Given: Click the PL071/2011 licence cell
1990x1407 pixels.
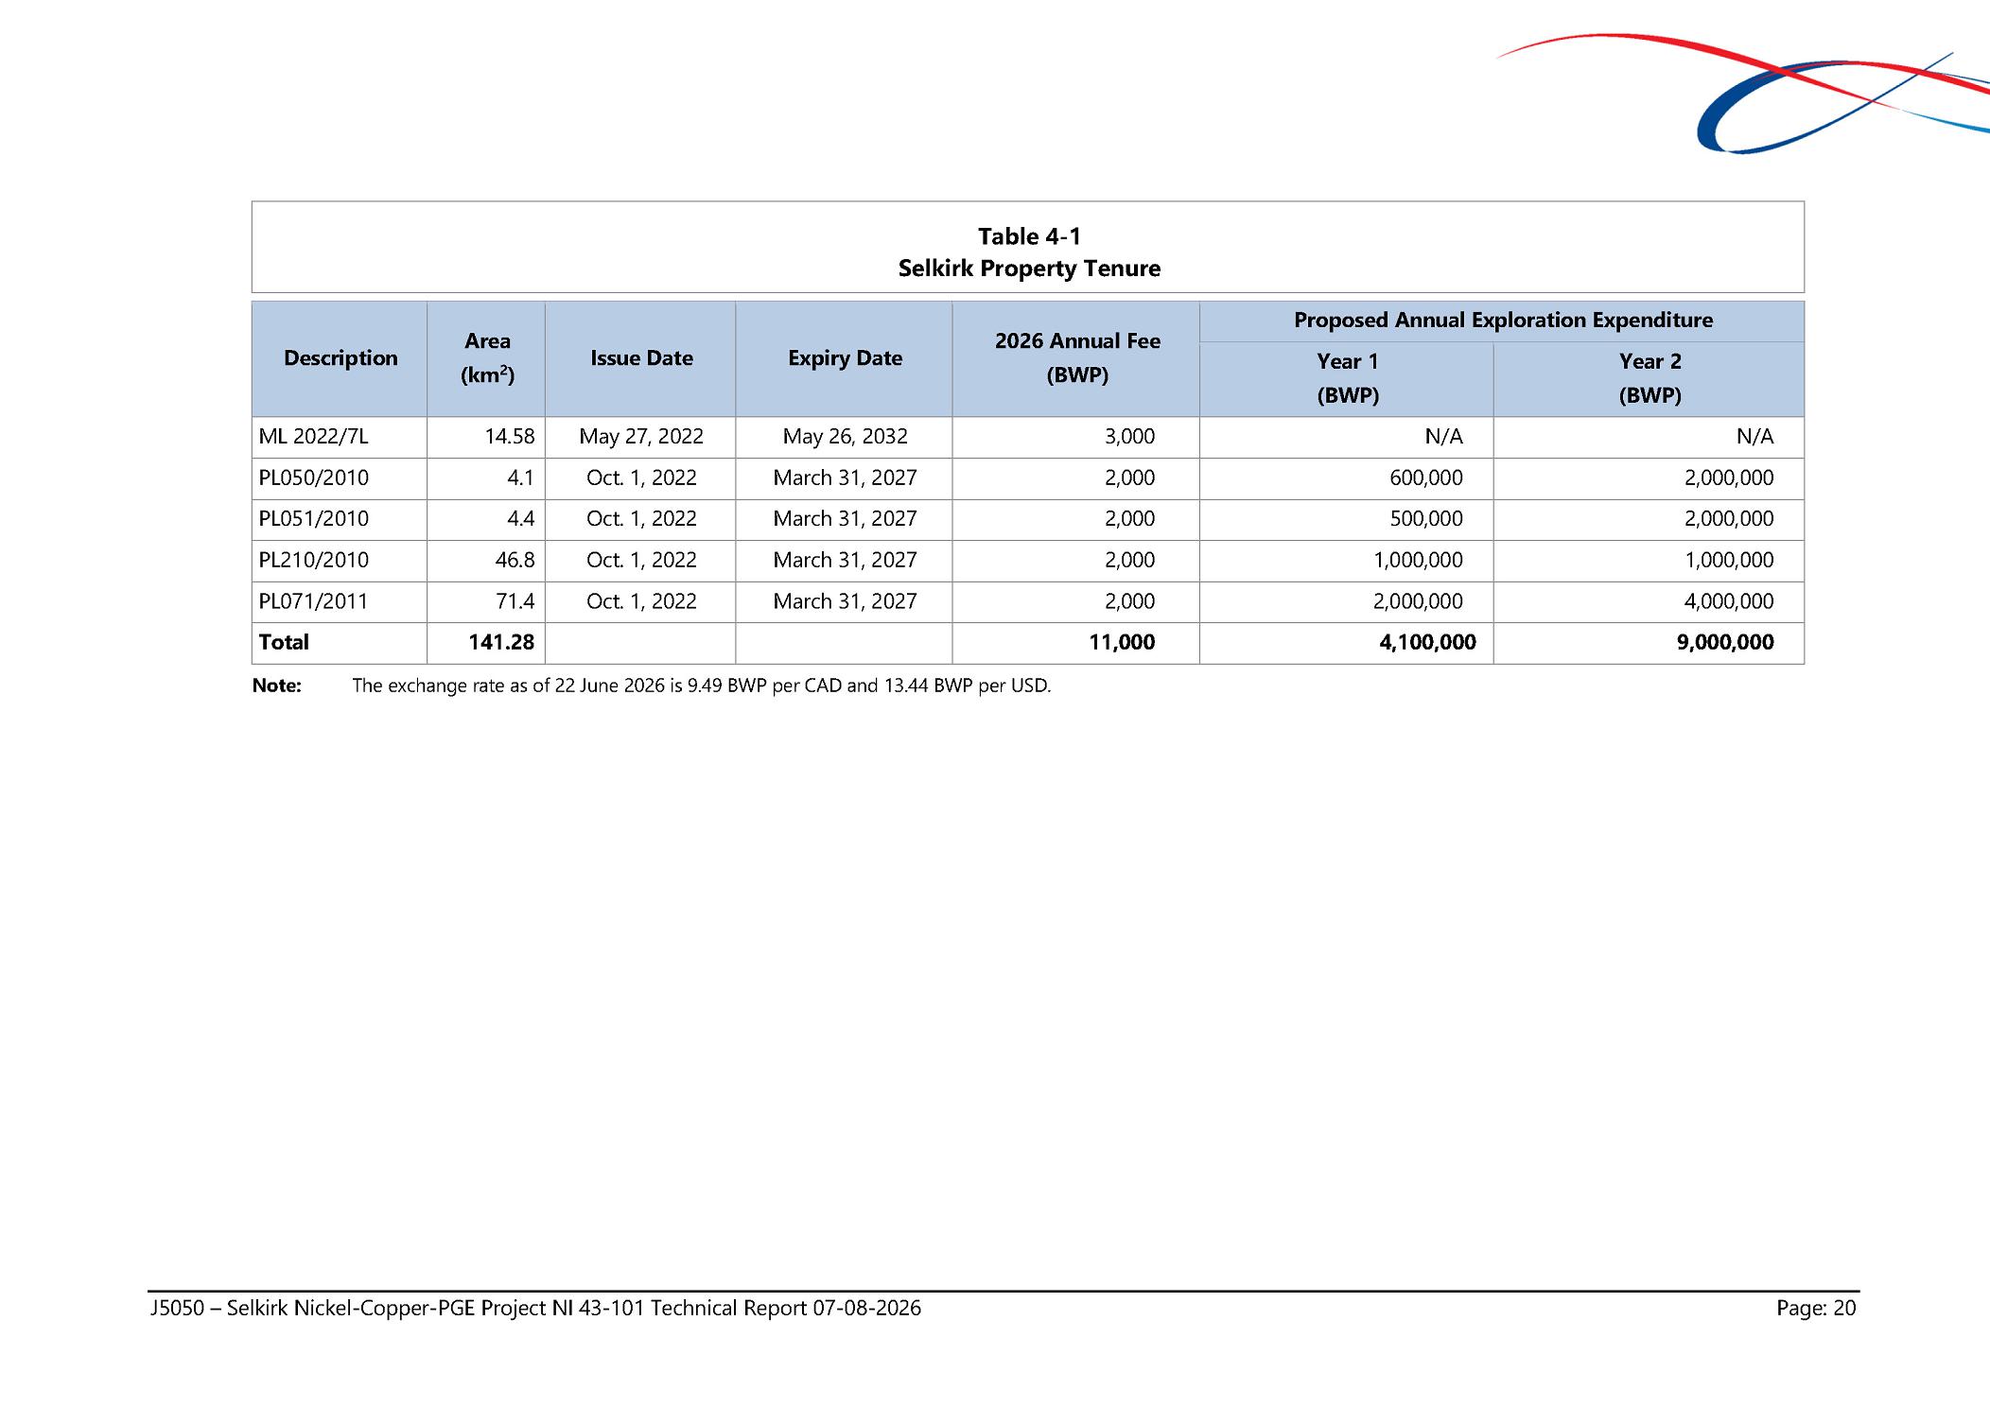Looking at the screenshot, I should (340, 601).
